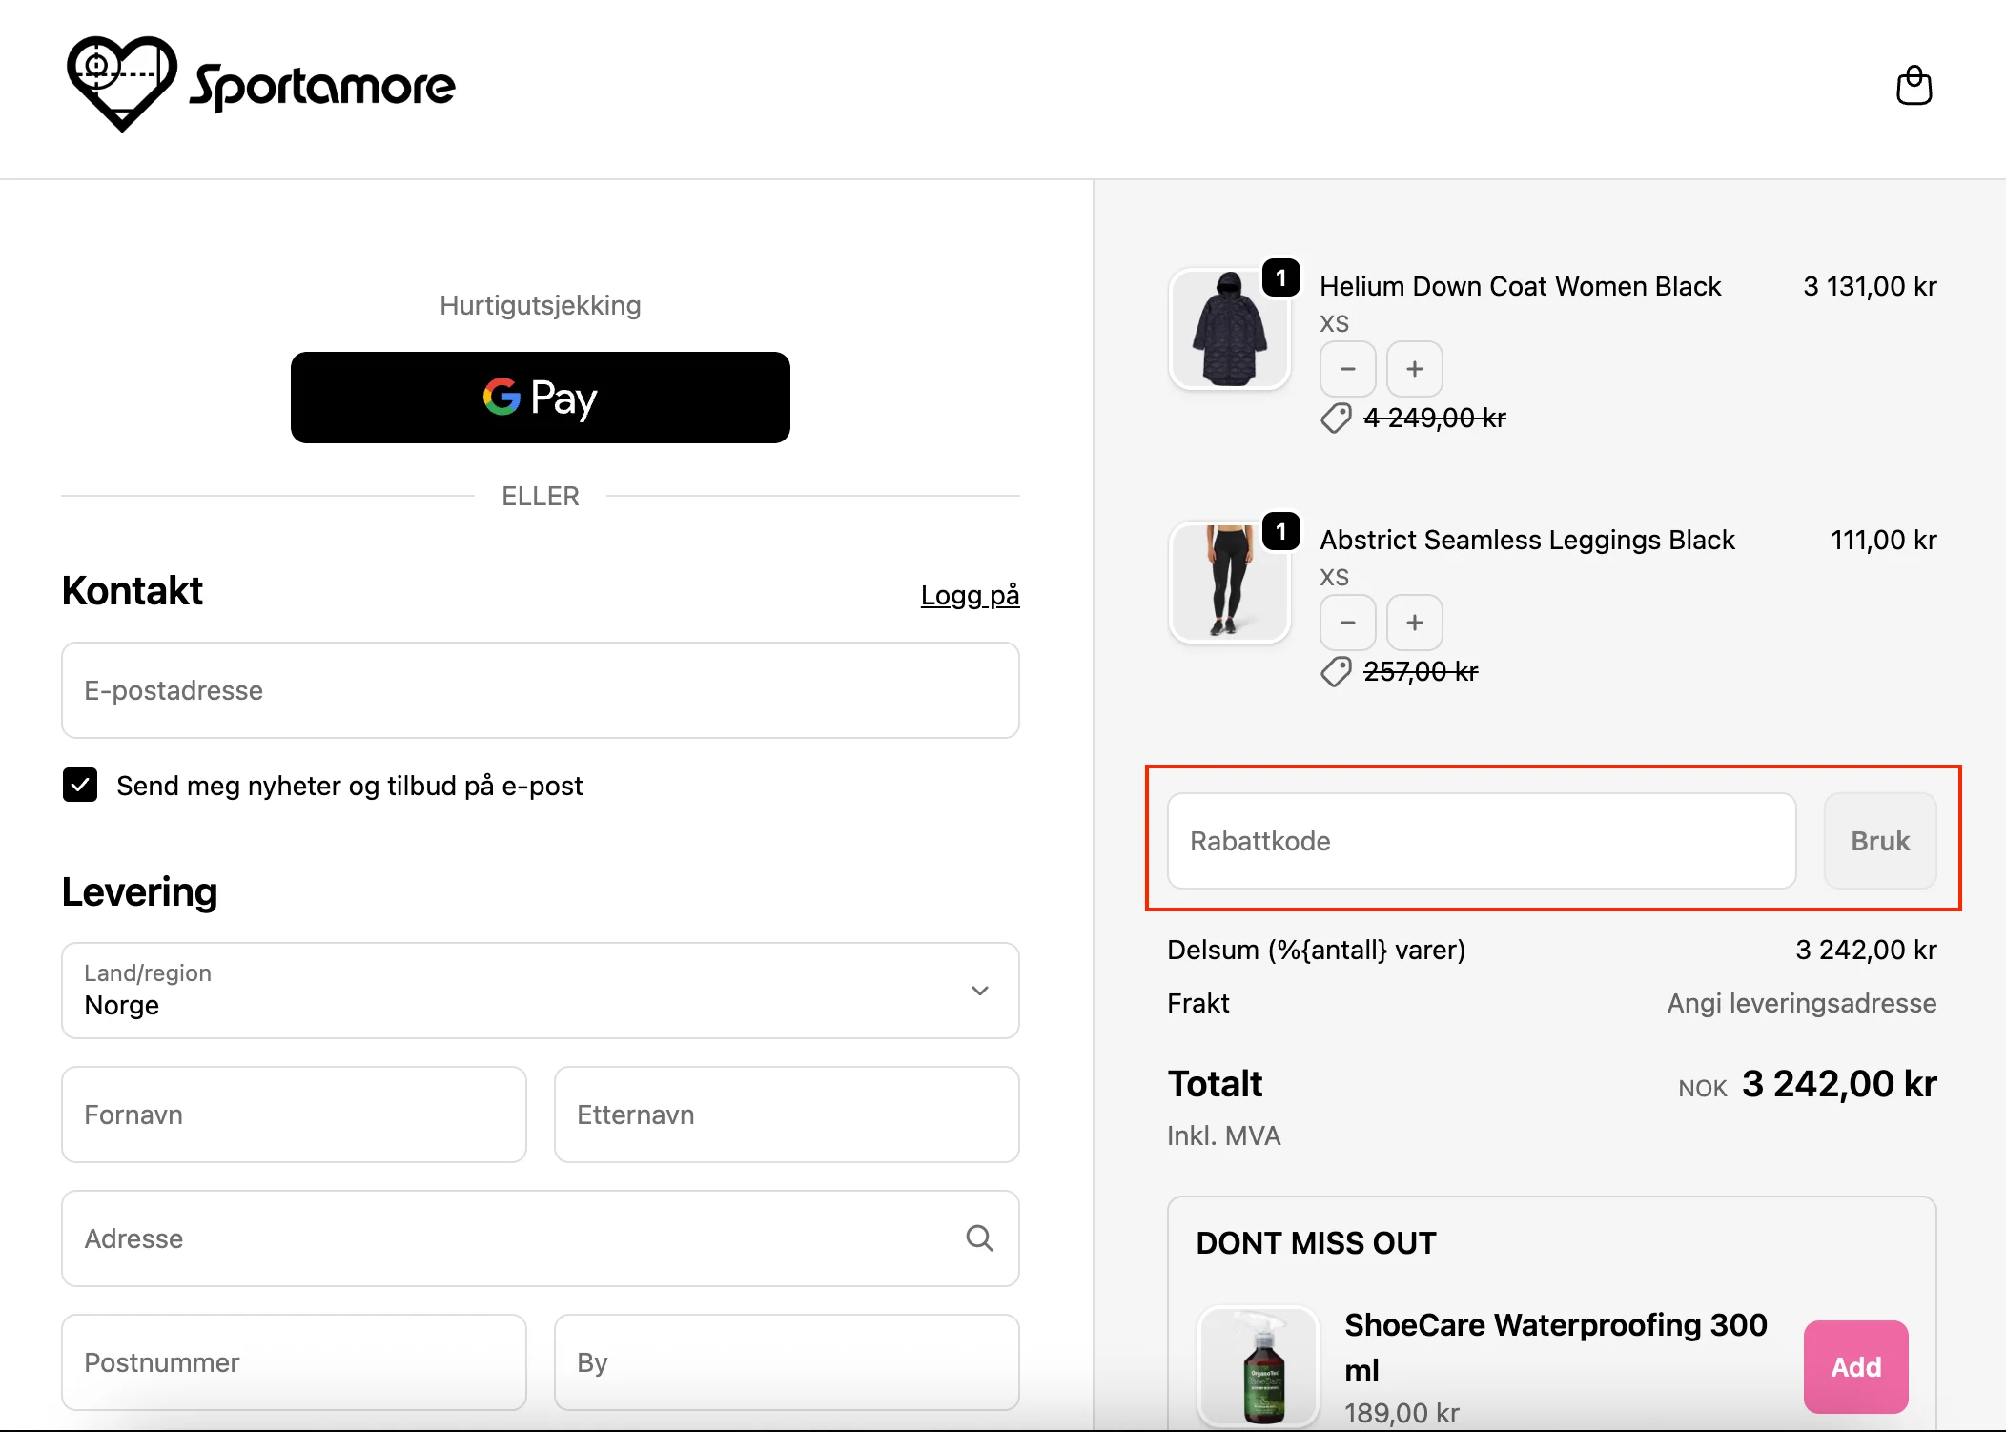Click the E-postadresse email field
This screenshot has height=1432, width=2006.
[x=540, y=690]
